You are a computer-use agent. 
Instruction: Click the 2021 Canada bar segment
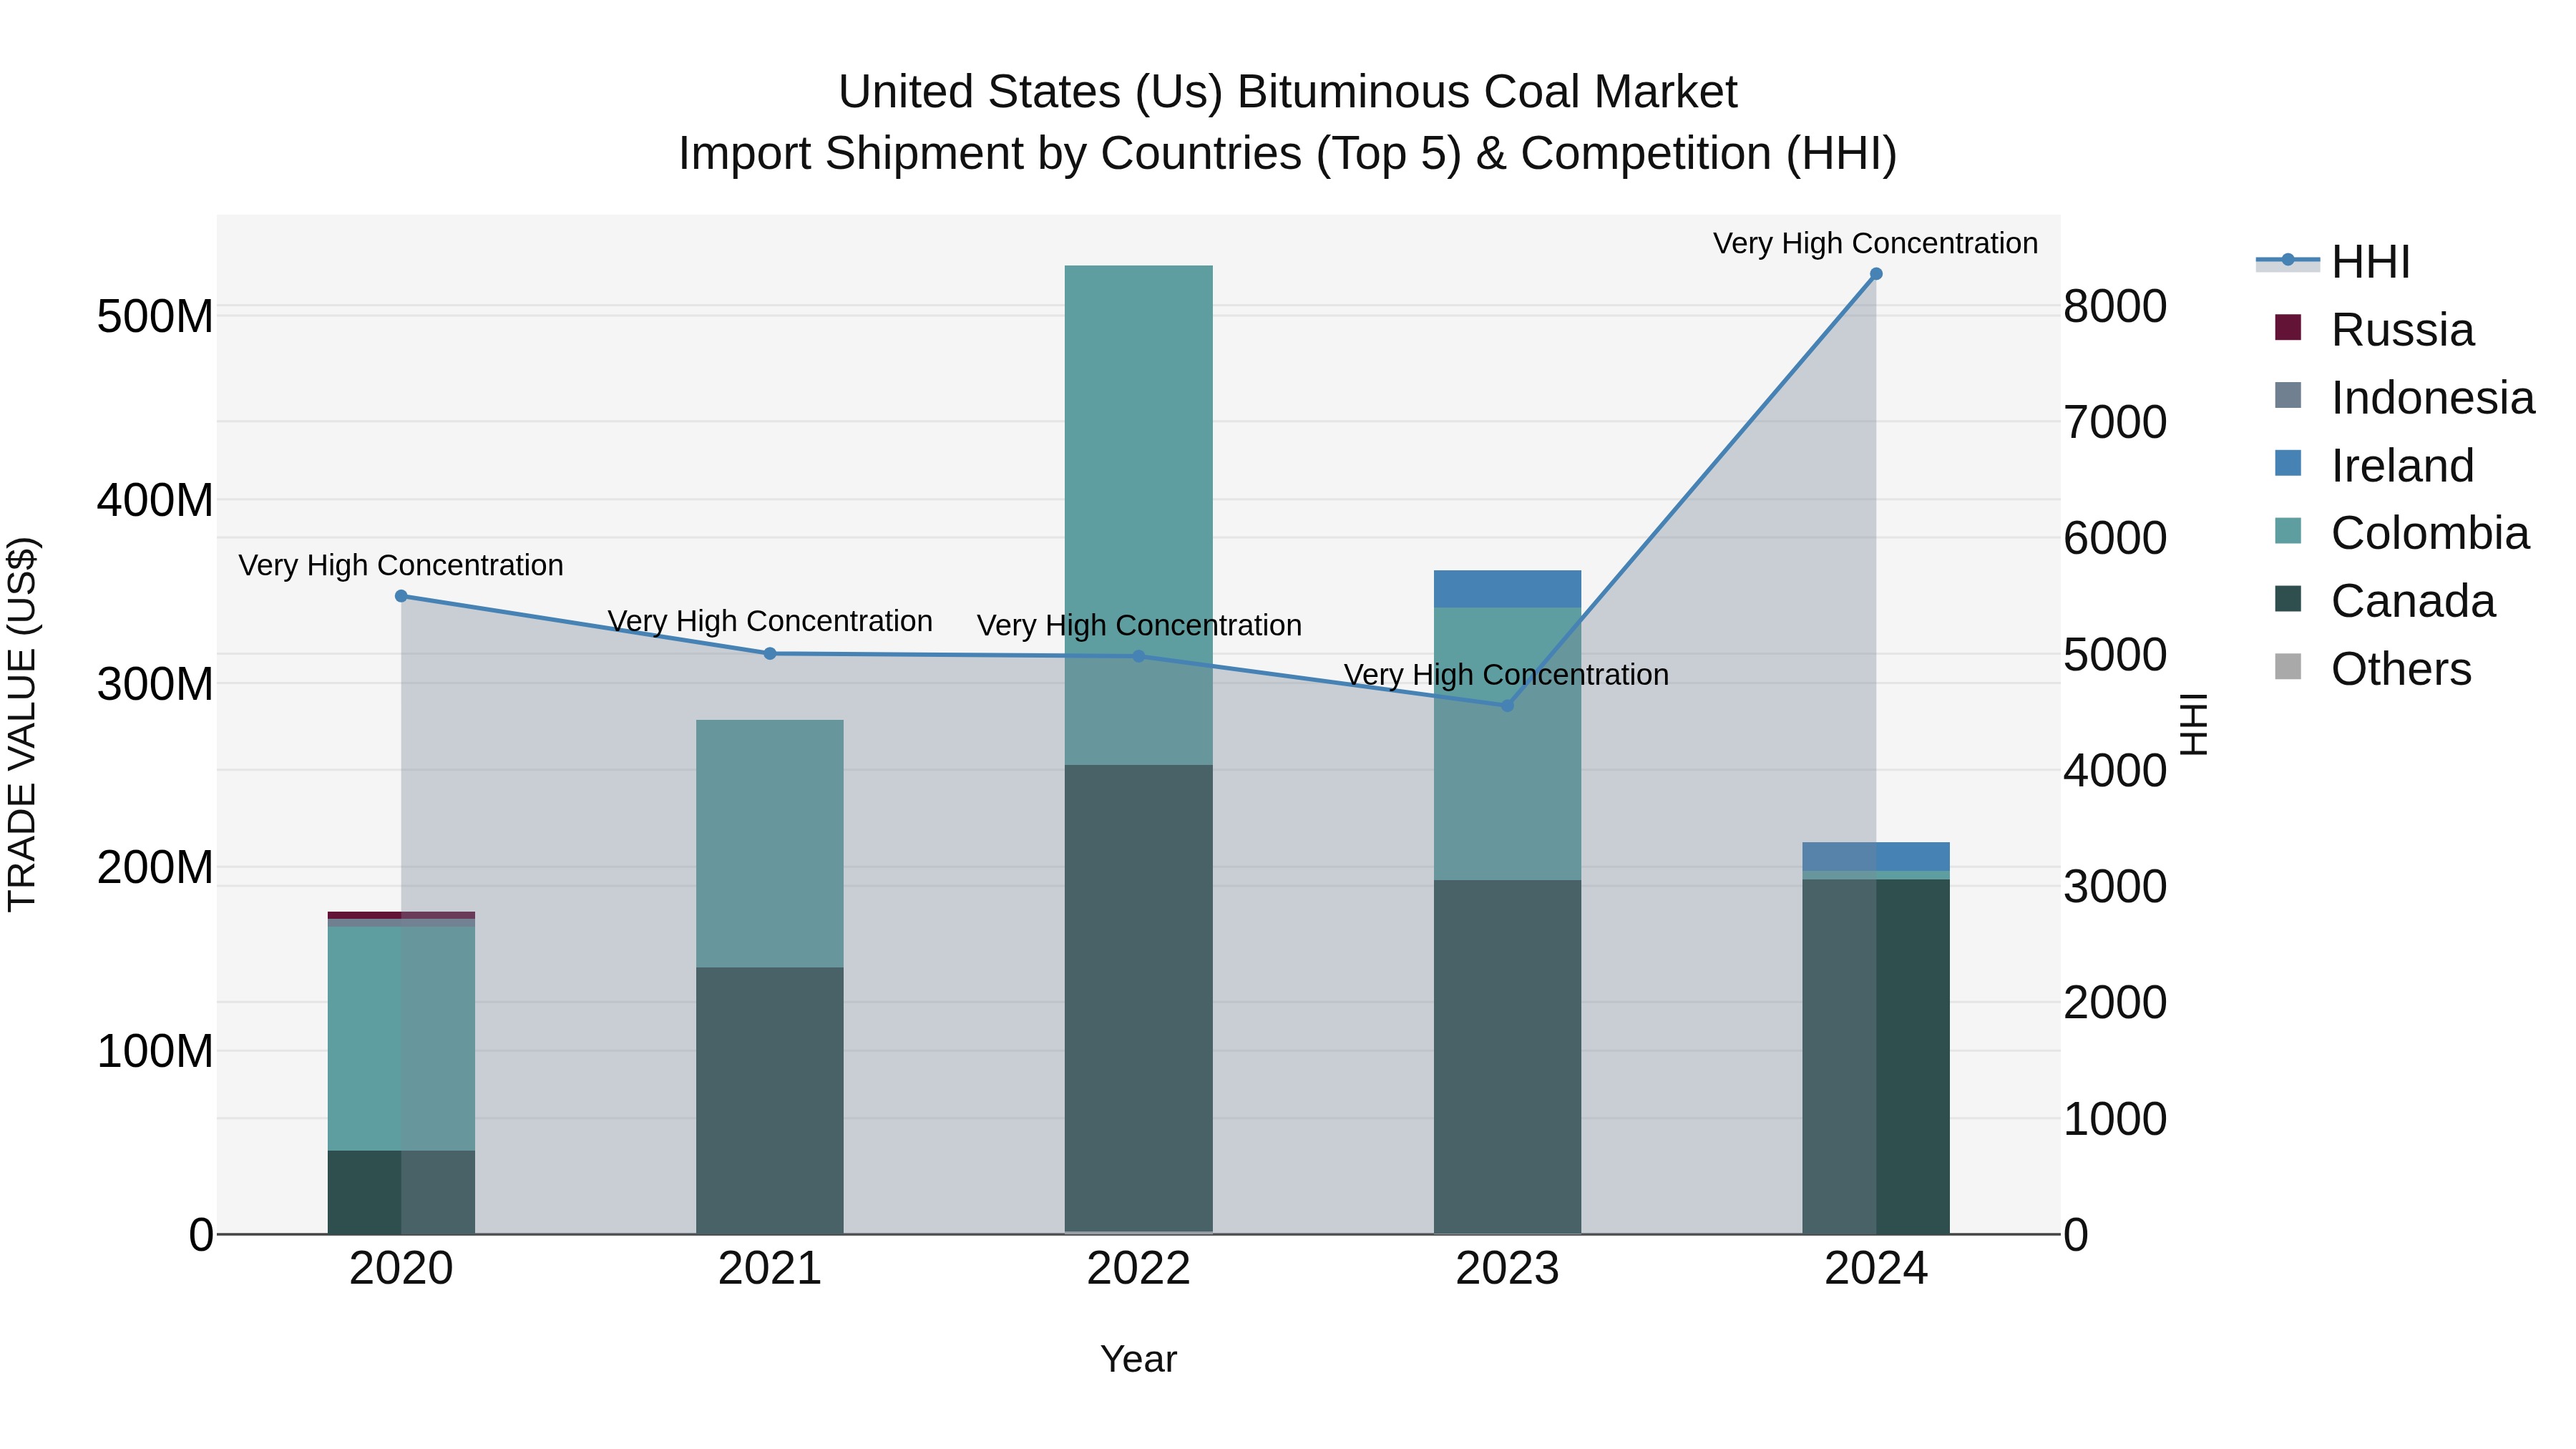(770, 1100)
